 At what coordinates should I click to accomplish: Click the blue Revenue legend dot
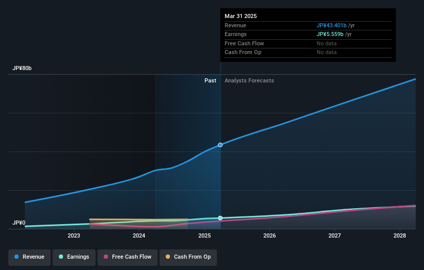(x=17, y=257)
